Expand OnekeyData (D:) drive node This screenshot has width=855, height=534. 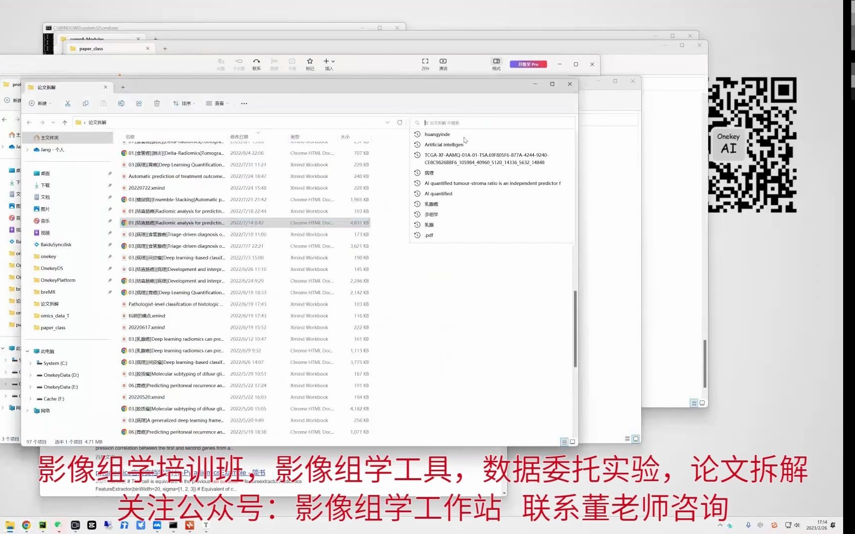coord(30,375)
